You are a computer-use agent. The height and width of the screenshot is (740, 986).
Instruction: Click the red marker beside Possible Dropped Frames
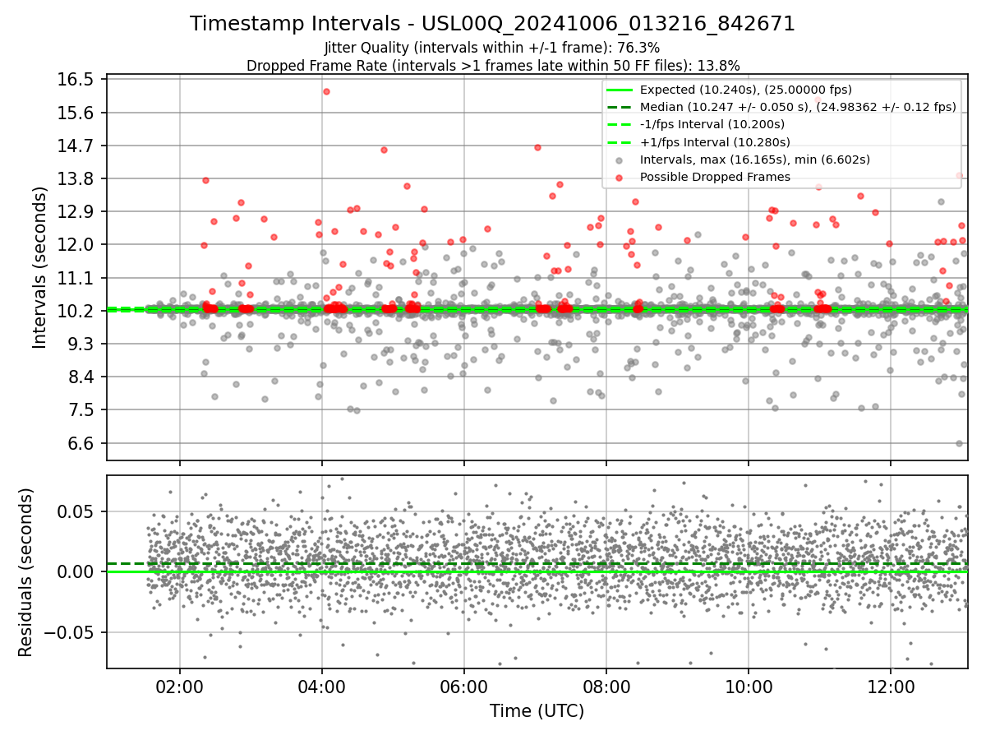tap(619, 177)
